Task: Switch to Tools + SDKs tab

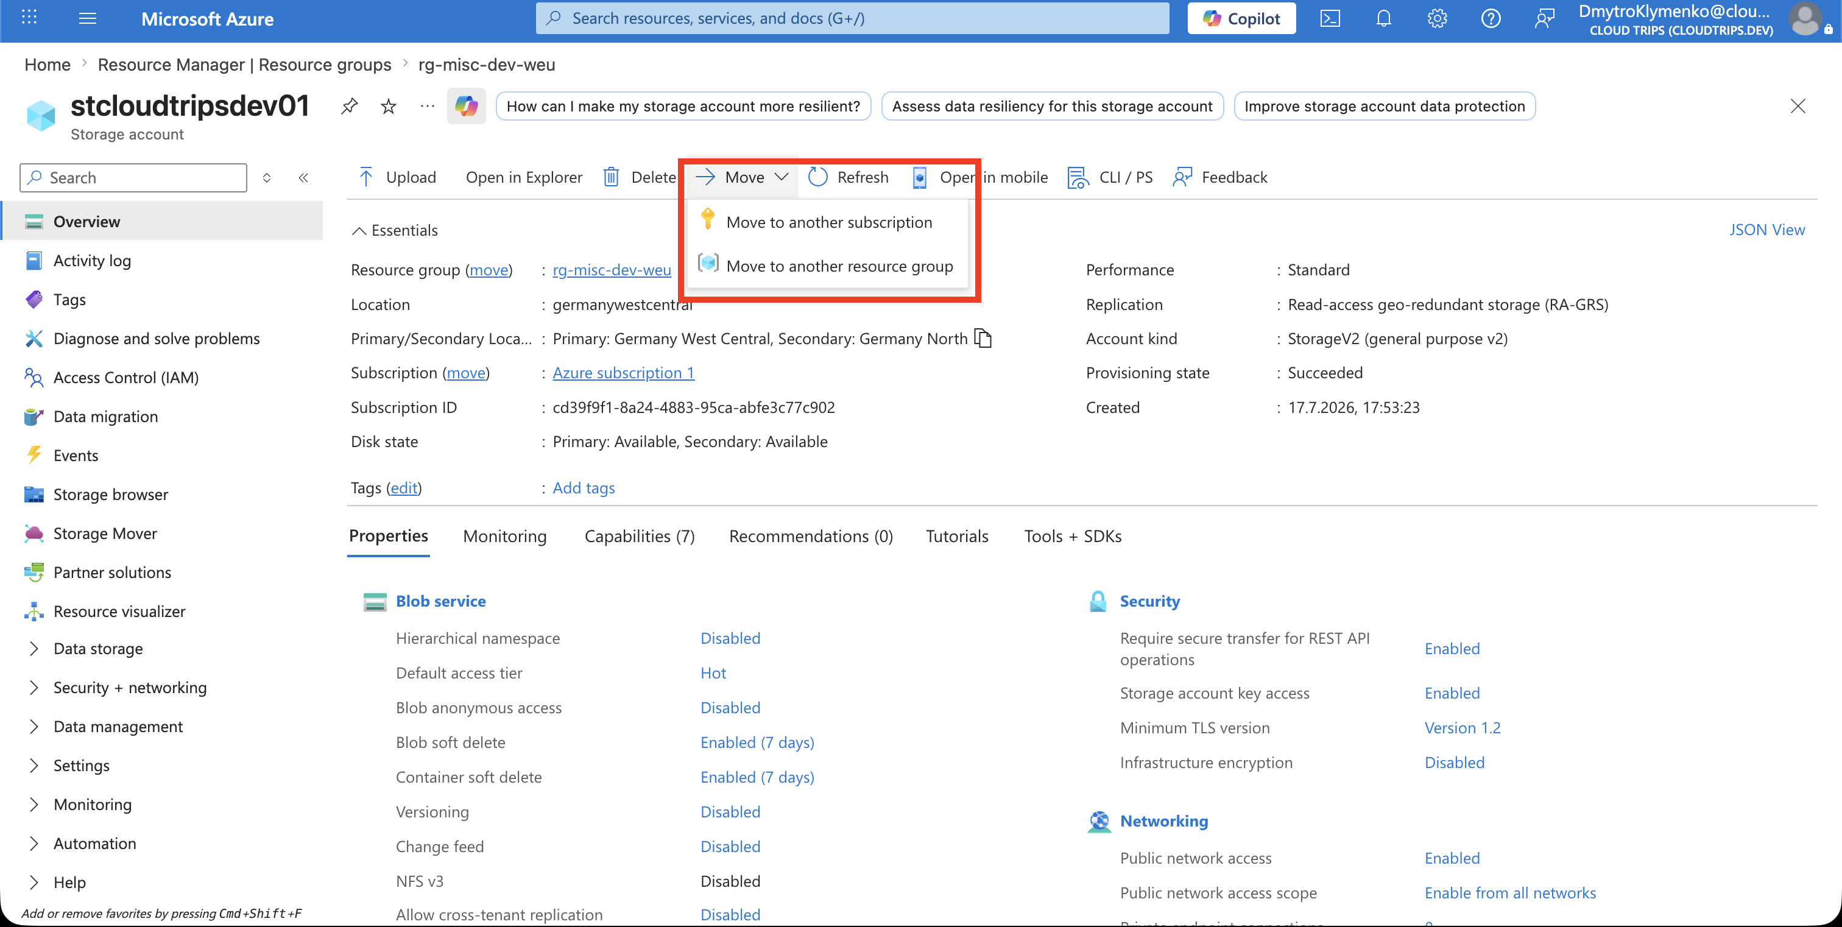Action: pos(1073,536)
